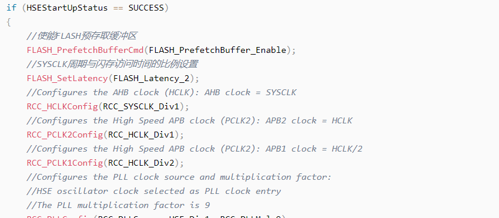The height and width of the screenshot is (218, 499).
Task: Click the RCC_PCLK1Config function name
Action: 65,163
